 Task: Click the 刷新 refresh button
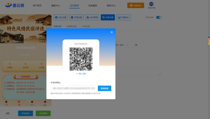click(x=8, y=113)
